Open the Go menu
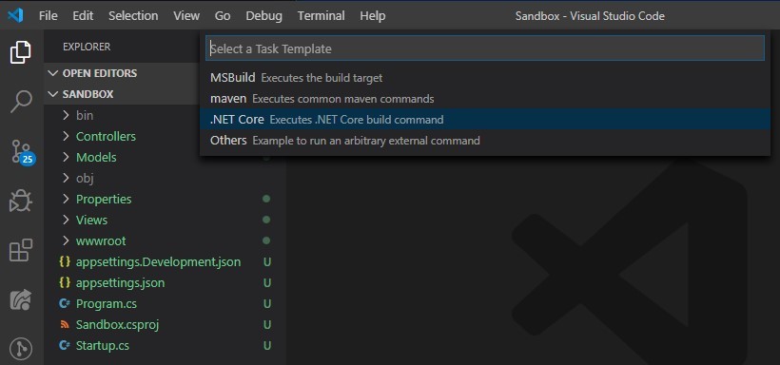 (223, 16)
